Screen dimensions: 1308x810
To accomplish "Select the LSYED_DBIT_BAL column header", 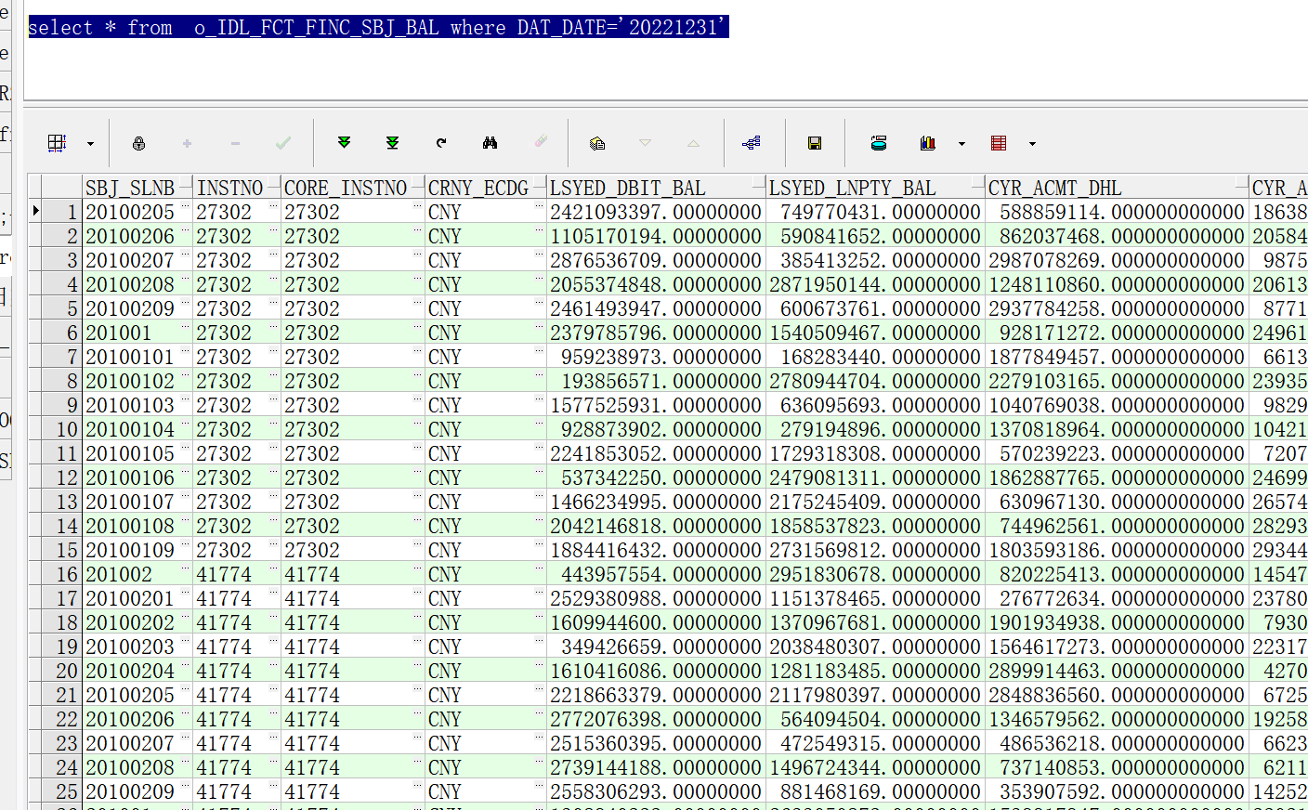I will pyautogui.click(x=656, y=188).
